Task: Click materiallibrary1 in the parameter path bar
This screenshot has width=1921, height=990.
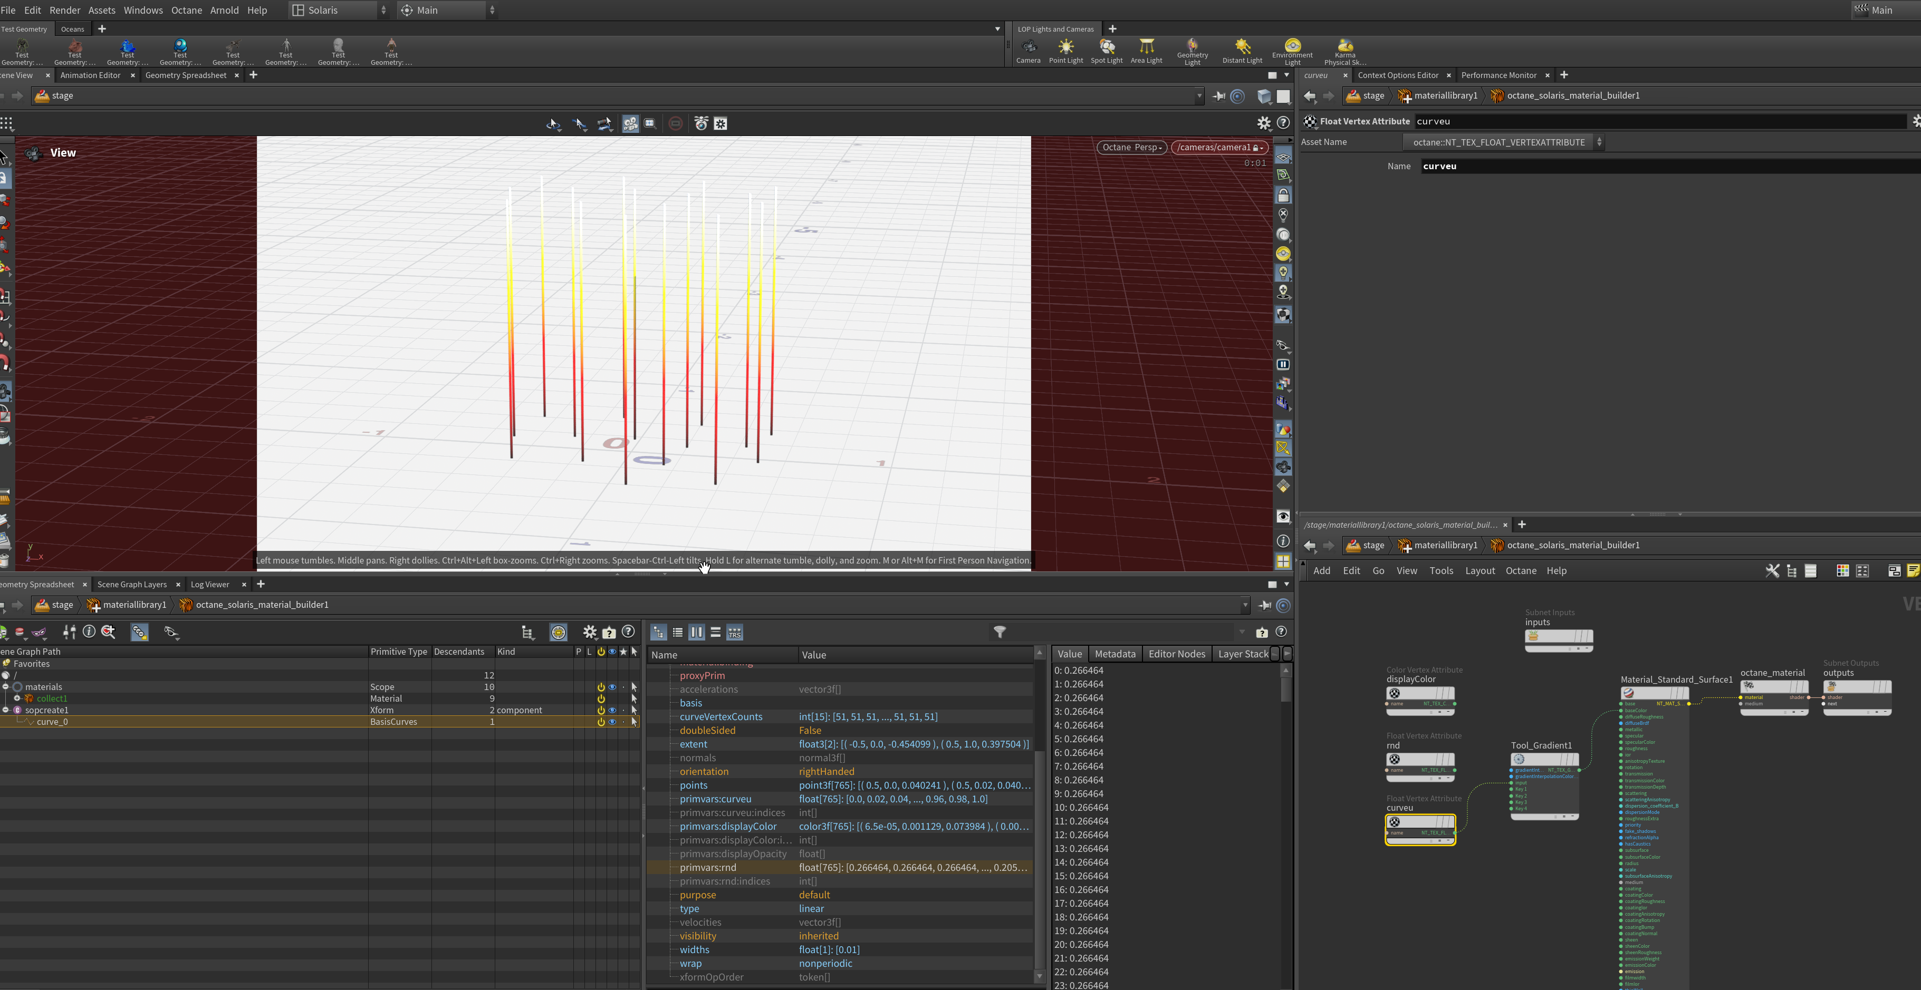Action: 1445,95
